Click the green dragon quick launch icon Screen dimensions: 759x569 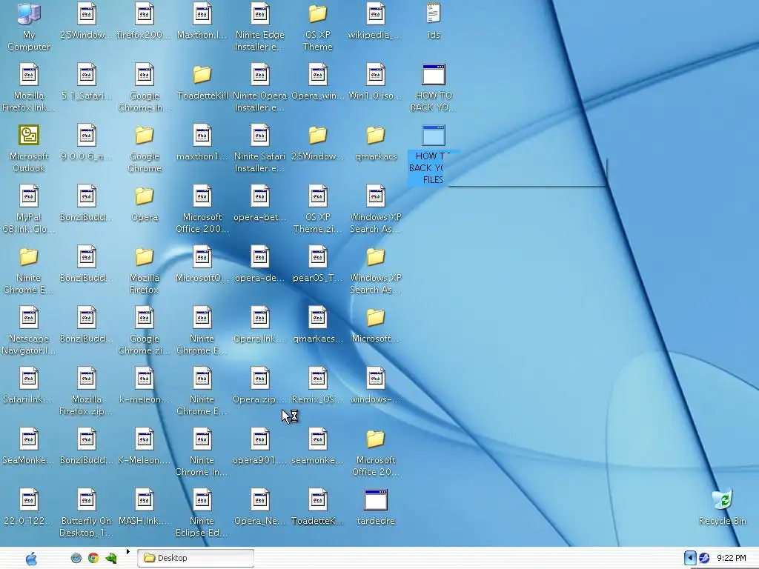(x=111, y=558)
